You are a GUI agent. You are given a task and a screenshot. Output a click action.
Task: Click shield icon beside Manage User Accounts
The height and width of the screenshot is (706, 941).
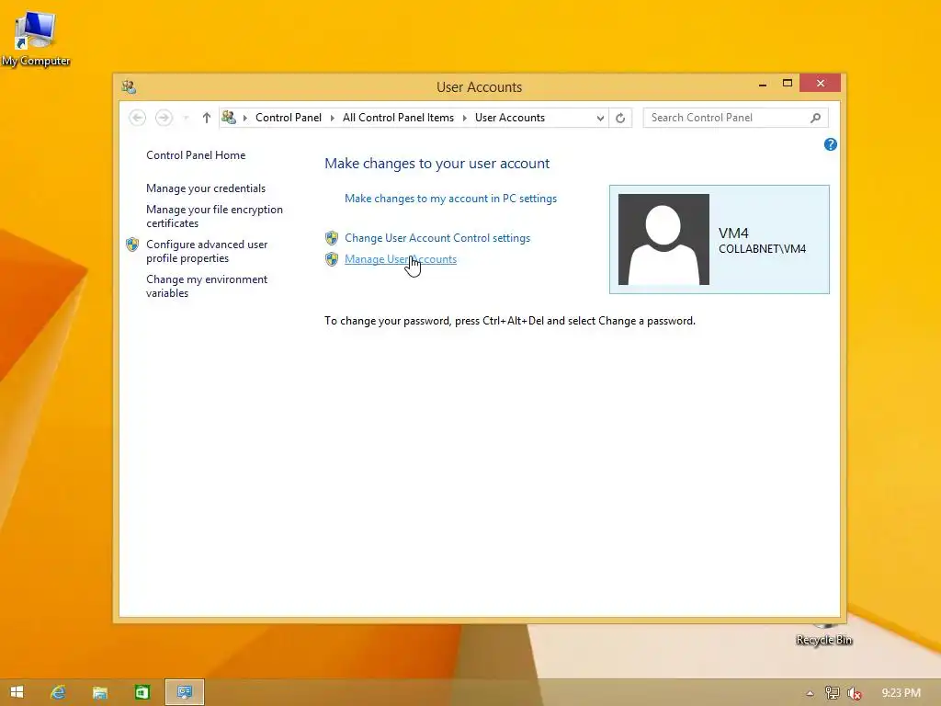(332, 259)
